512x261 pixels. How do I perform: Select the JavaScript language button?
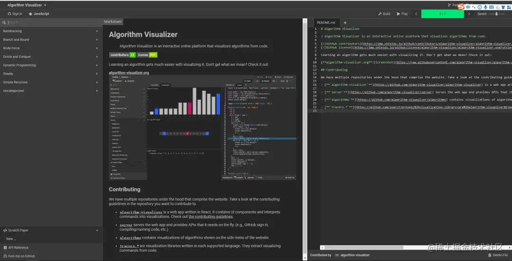[x=39, y=14]
